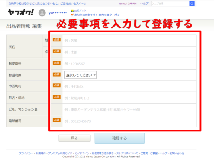Open the ガイドライン footer link
This screenshot has width=214, height=165.
point(82,153)
